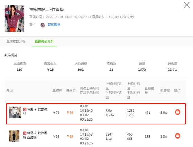Select the 直播商品分析 tab
Viewport: 193px width, 147px height.
click(x=44, y=41)
